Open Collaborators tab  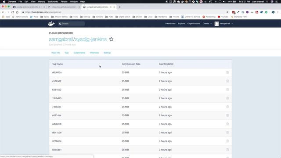[x=79, y=53]
